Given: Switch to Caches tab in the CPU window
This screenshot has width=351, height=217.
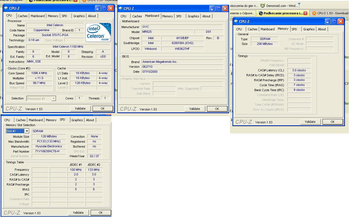Looking at the screenshot, I should [23, 16].
